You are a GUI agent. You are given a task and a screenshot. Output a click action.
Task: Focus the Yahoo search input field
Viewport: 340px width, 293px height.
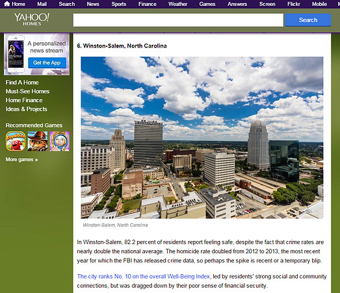click(x=178, y=20)
